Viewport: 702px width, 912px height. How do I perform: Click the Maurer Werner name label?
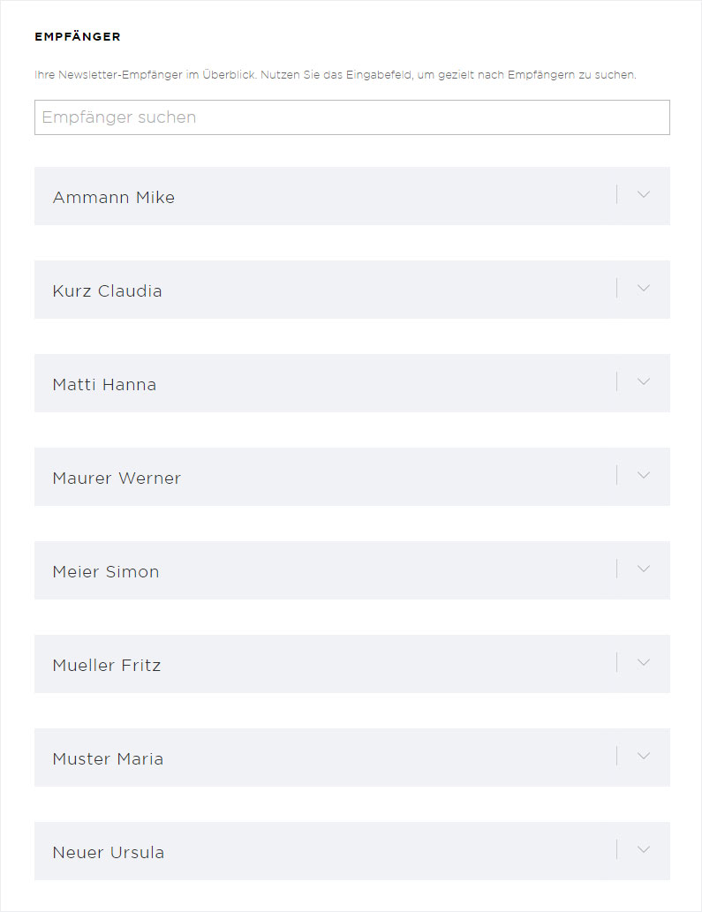tap(117, 479)
